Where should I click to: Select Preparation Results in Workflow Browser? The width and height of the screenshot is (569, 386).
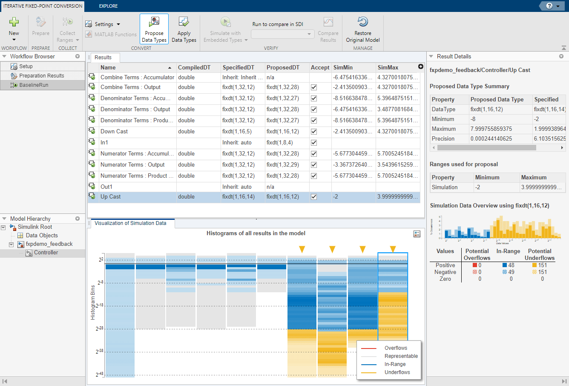tap(41, 76)
